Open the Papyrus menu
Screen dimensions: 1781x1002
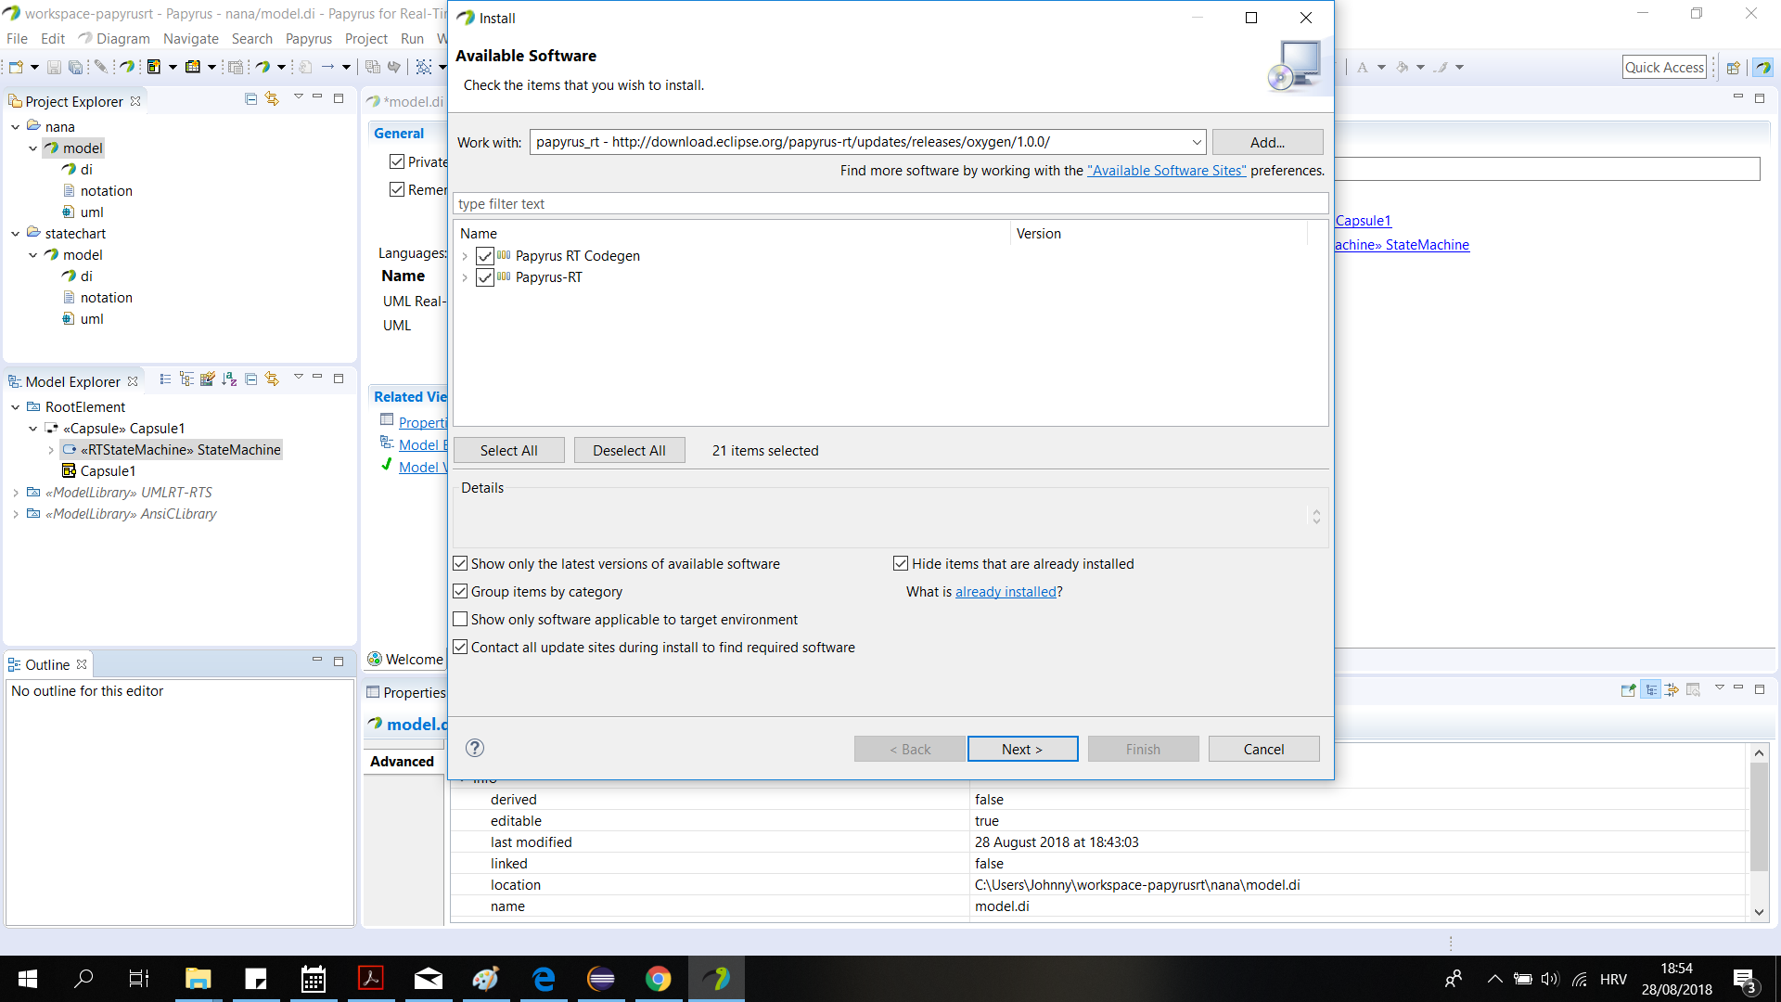pos(308,38)
